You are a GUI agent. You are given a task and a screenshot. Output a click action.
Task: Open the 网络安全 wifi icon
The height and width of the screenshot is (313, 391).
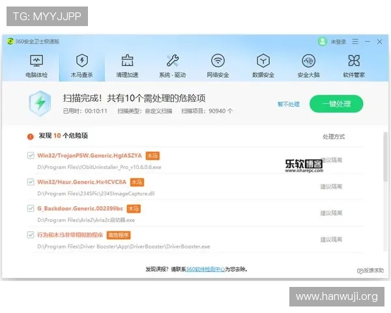tap(218, 61)
